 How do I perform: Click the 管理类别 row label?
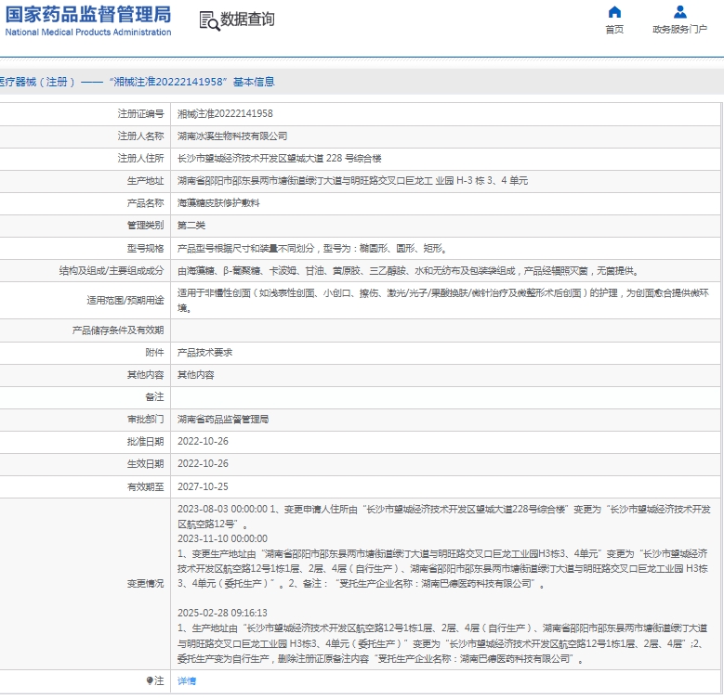[x=145, y=225]
